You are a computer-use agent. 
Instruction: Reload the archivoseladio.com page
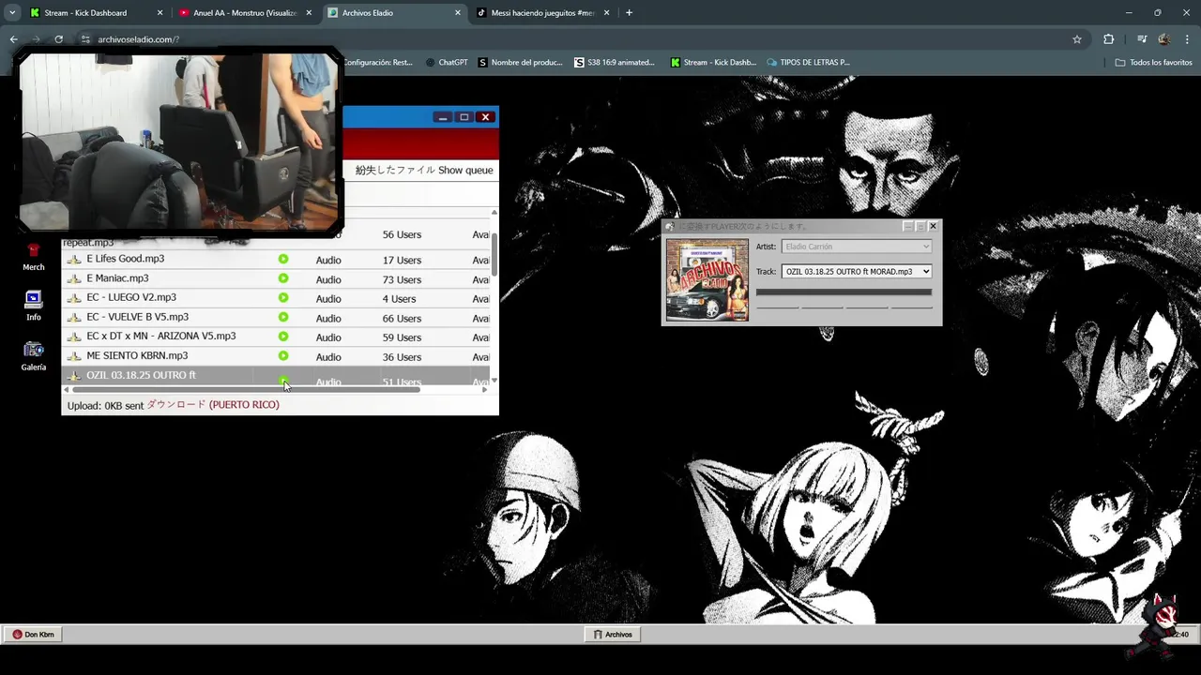[x=58, y=39]
